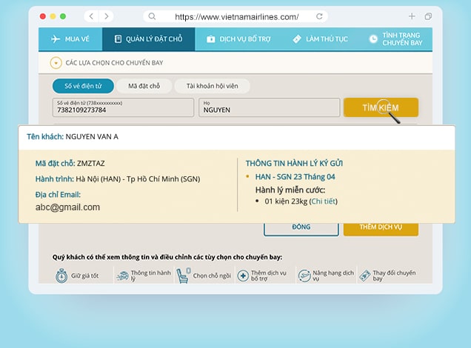The image size is (471, 348).
Task: Open the Thay đổi chuyến bay ticket icon
Action: point(364,275)
